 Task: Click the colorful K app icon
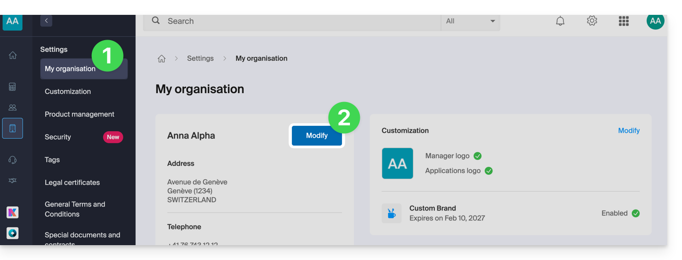click(12, 212)
